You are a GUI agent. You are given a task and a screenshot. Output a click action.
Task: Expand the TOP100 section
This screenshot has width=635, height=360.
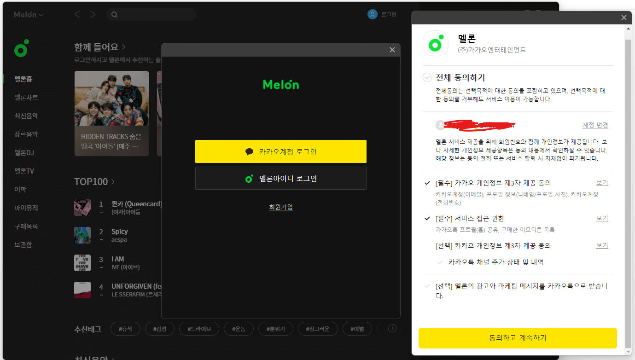[94, 182]
